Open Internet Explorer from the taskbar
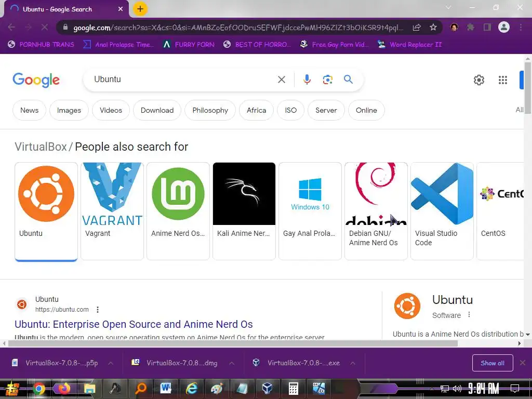532x399 pixels. pos(191,389)
